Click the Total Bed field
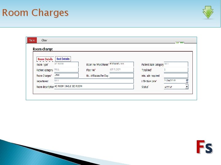221x165 pixels. (176, 70)
